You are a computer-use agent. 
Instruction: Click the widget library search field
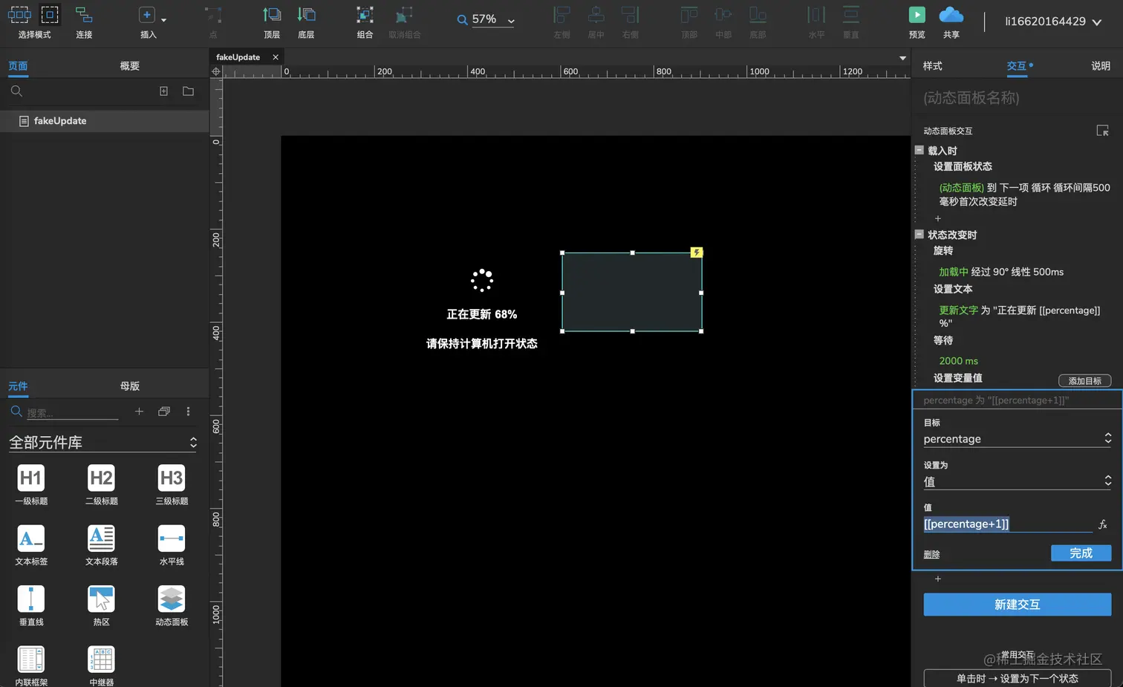[x=72, y=412]
